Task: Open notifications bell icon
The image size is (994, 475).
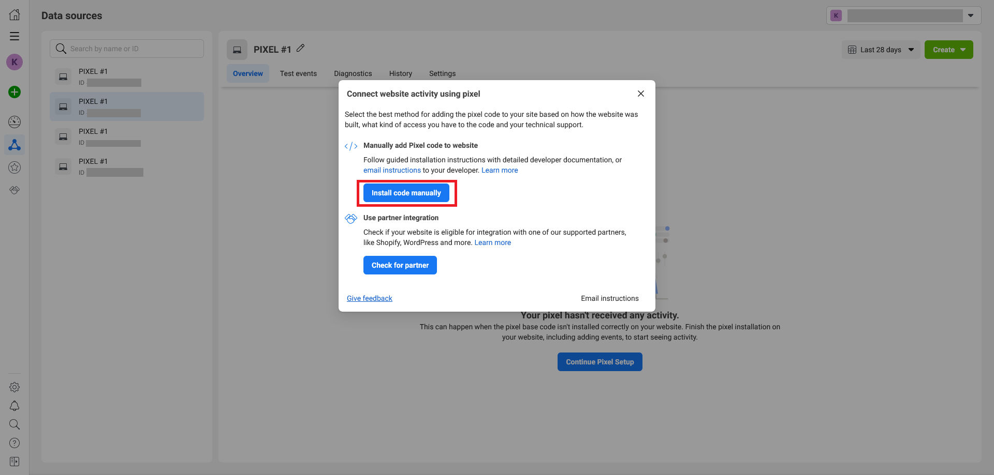Action: [x=14, y=406]
